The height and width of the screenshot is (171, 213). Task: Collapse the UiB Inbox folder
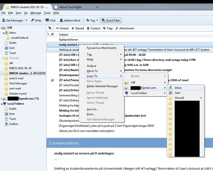click(3, 33)
